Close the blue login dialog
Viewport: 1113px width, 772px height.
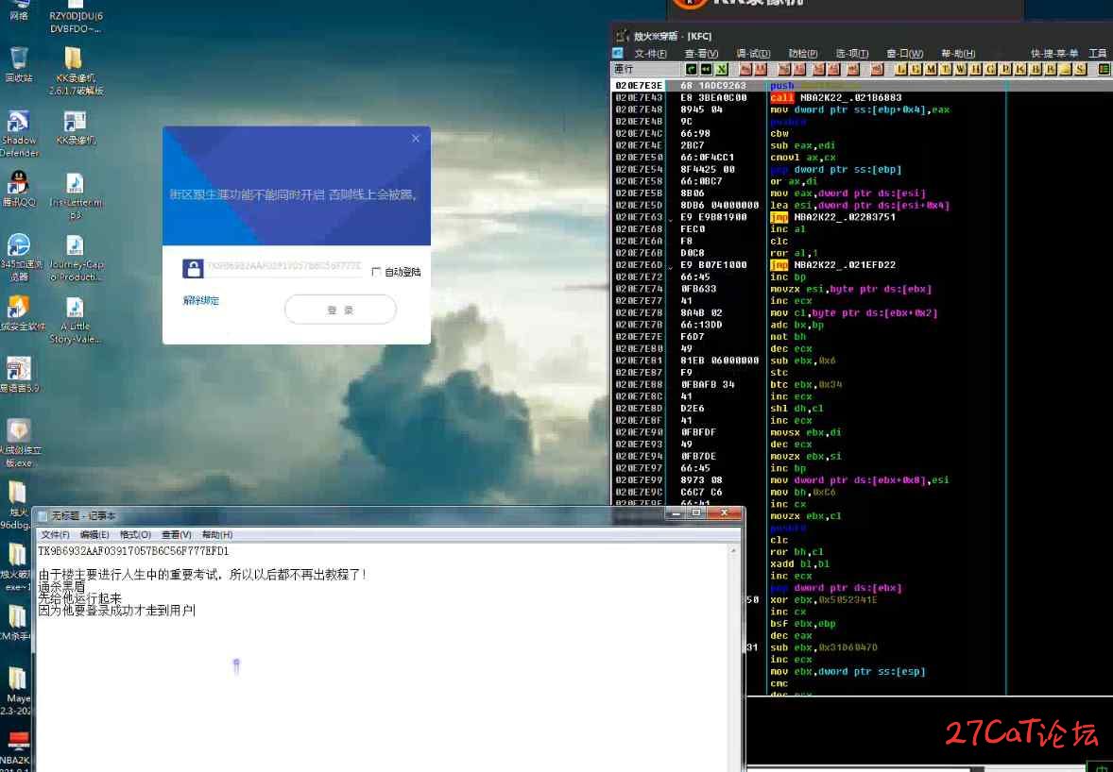[x=416, y=138]
